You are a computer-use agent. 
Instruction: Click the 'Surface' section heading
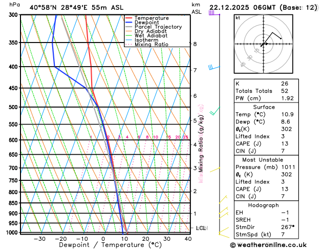pyautogui.click(x=264, y=107)
